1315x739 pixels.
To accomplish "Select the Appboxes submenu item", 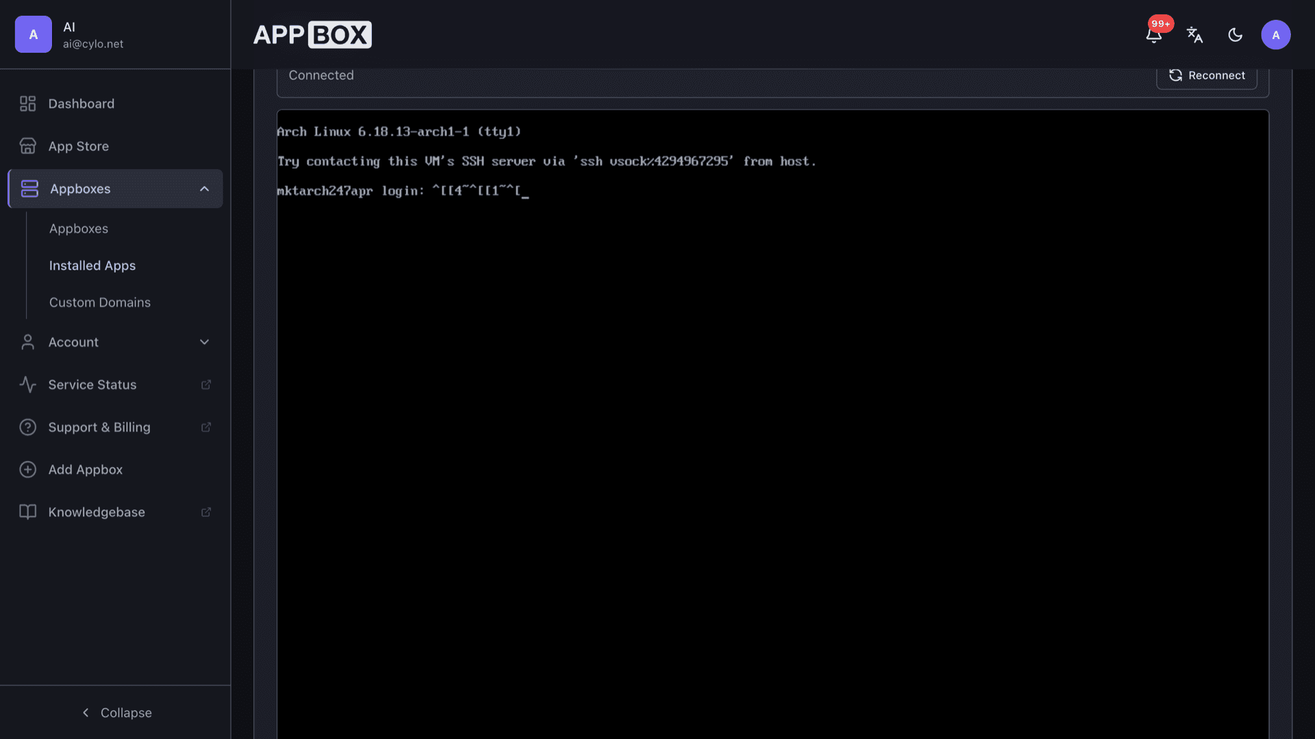I will (x=79, y=229).
